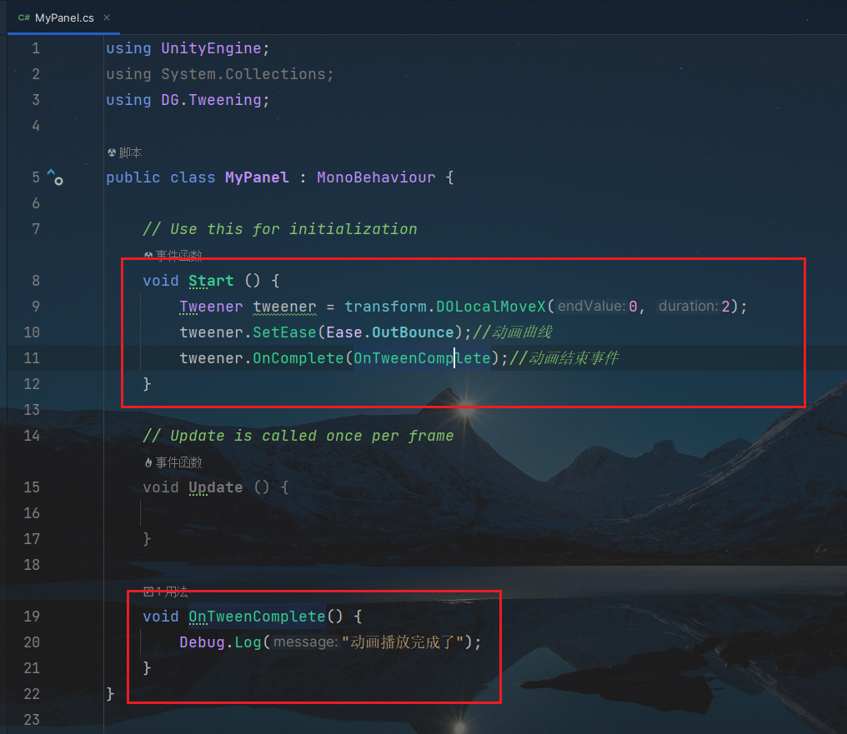Click the DOLocalMoveX method call
This screenshot has height=734, width=847.
(x=490, y=307)
